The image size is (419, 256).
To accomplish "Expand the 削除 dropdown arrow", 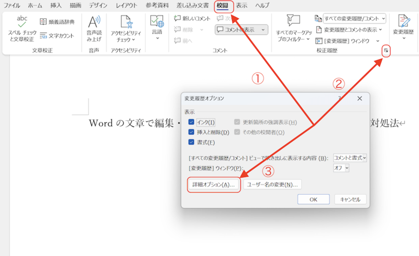I will tap(202, 30).
